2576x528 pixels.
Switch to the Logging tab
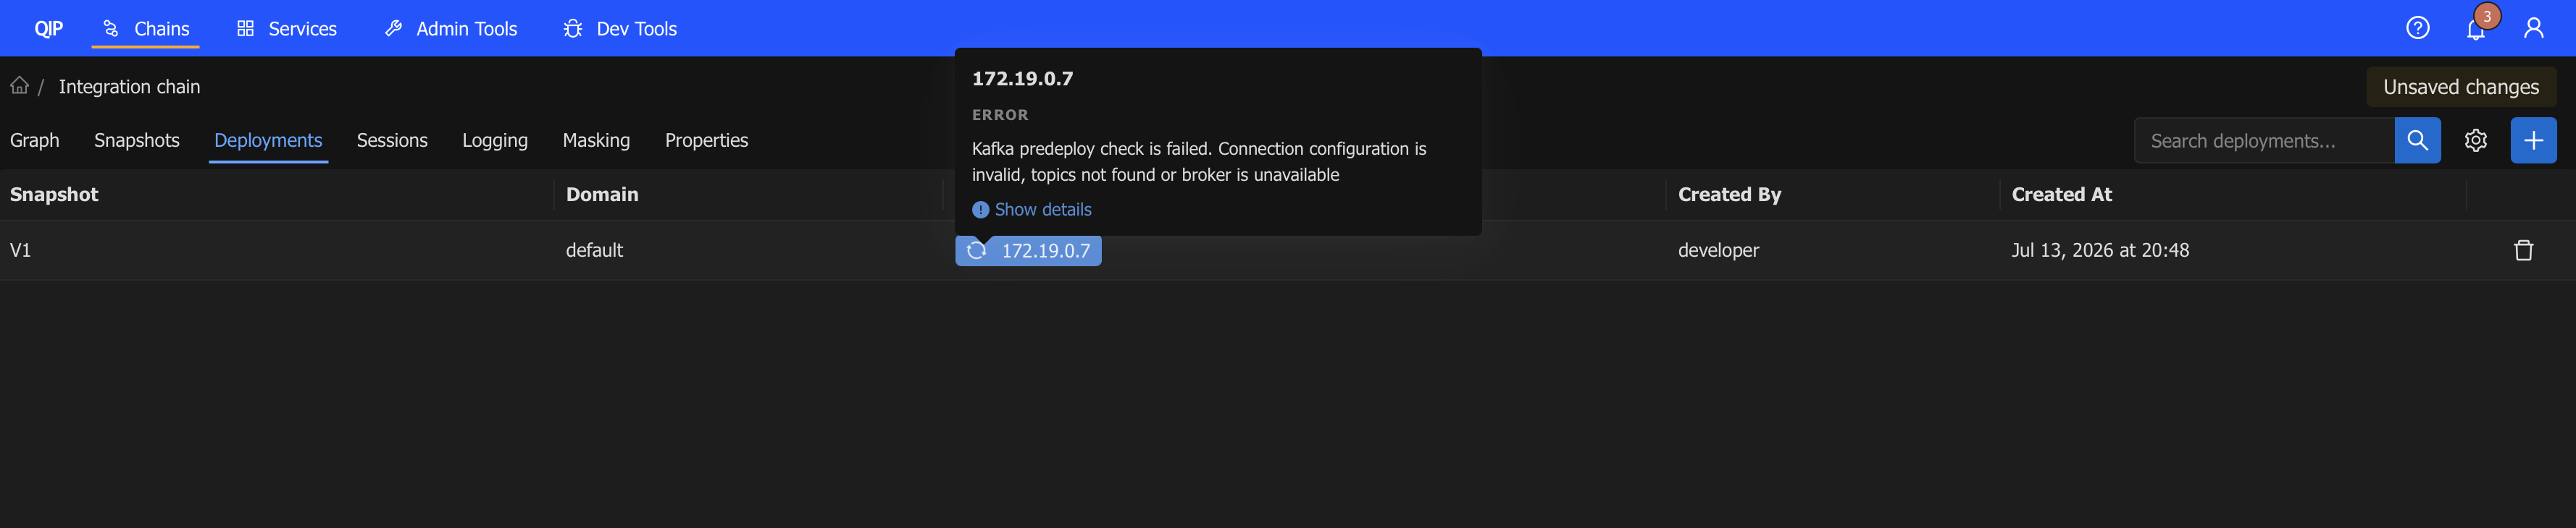(x=495, y=141)
